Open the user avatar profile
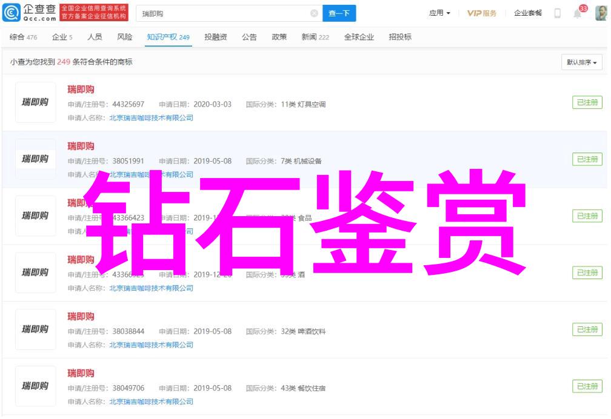Viewport: 611px width, 419px height. click(x=601, y=13)
